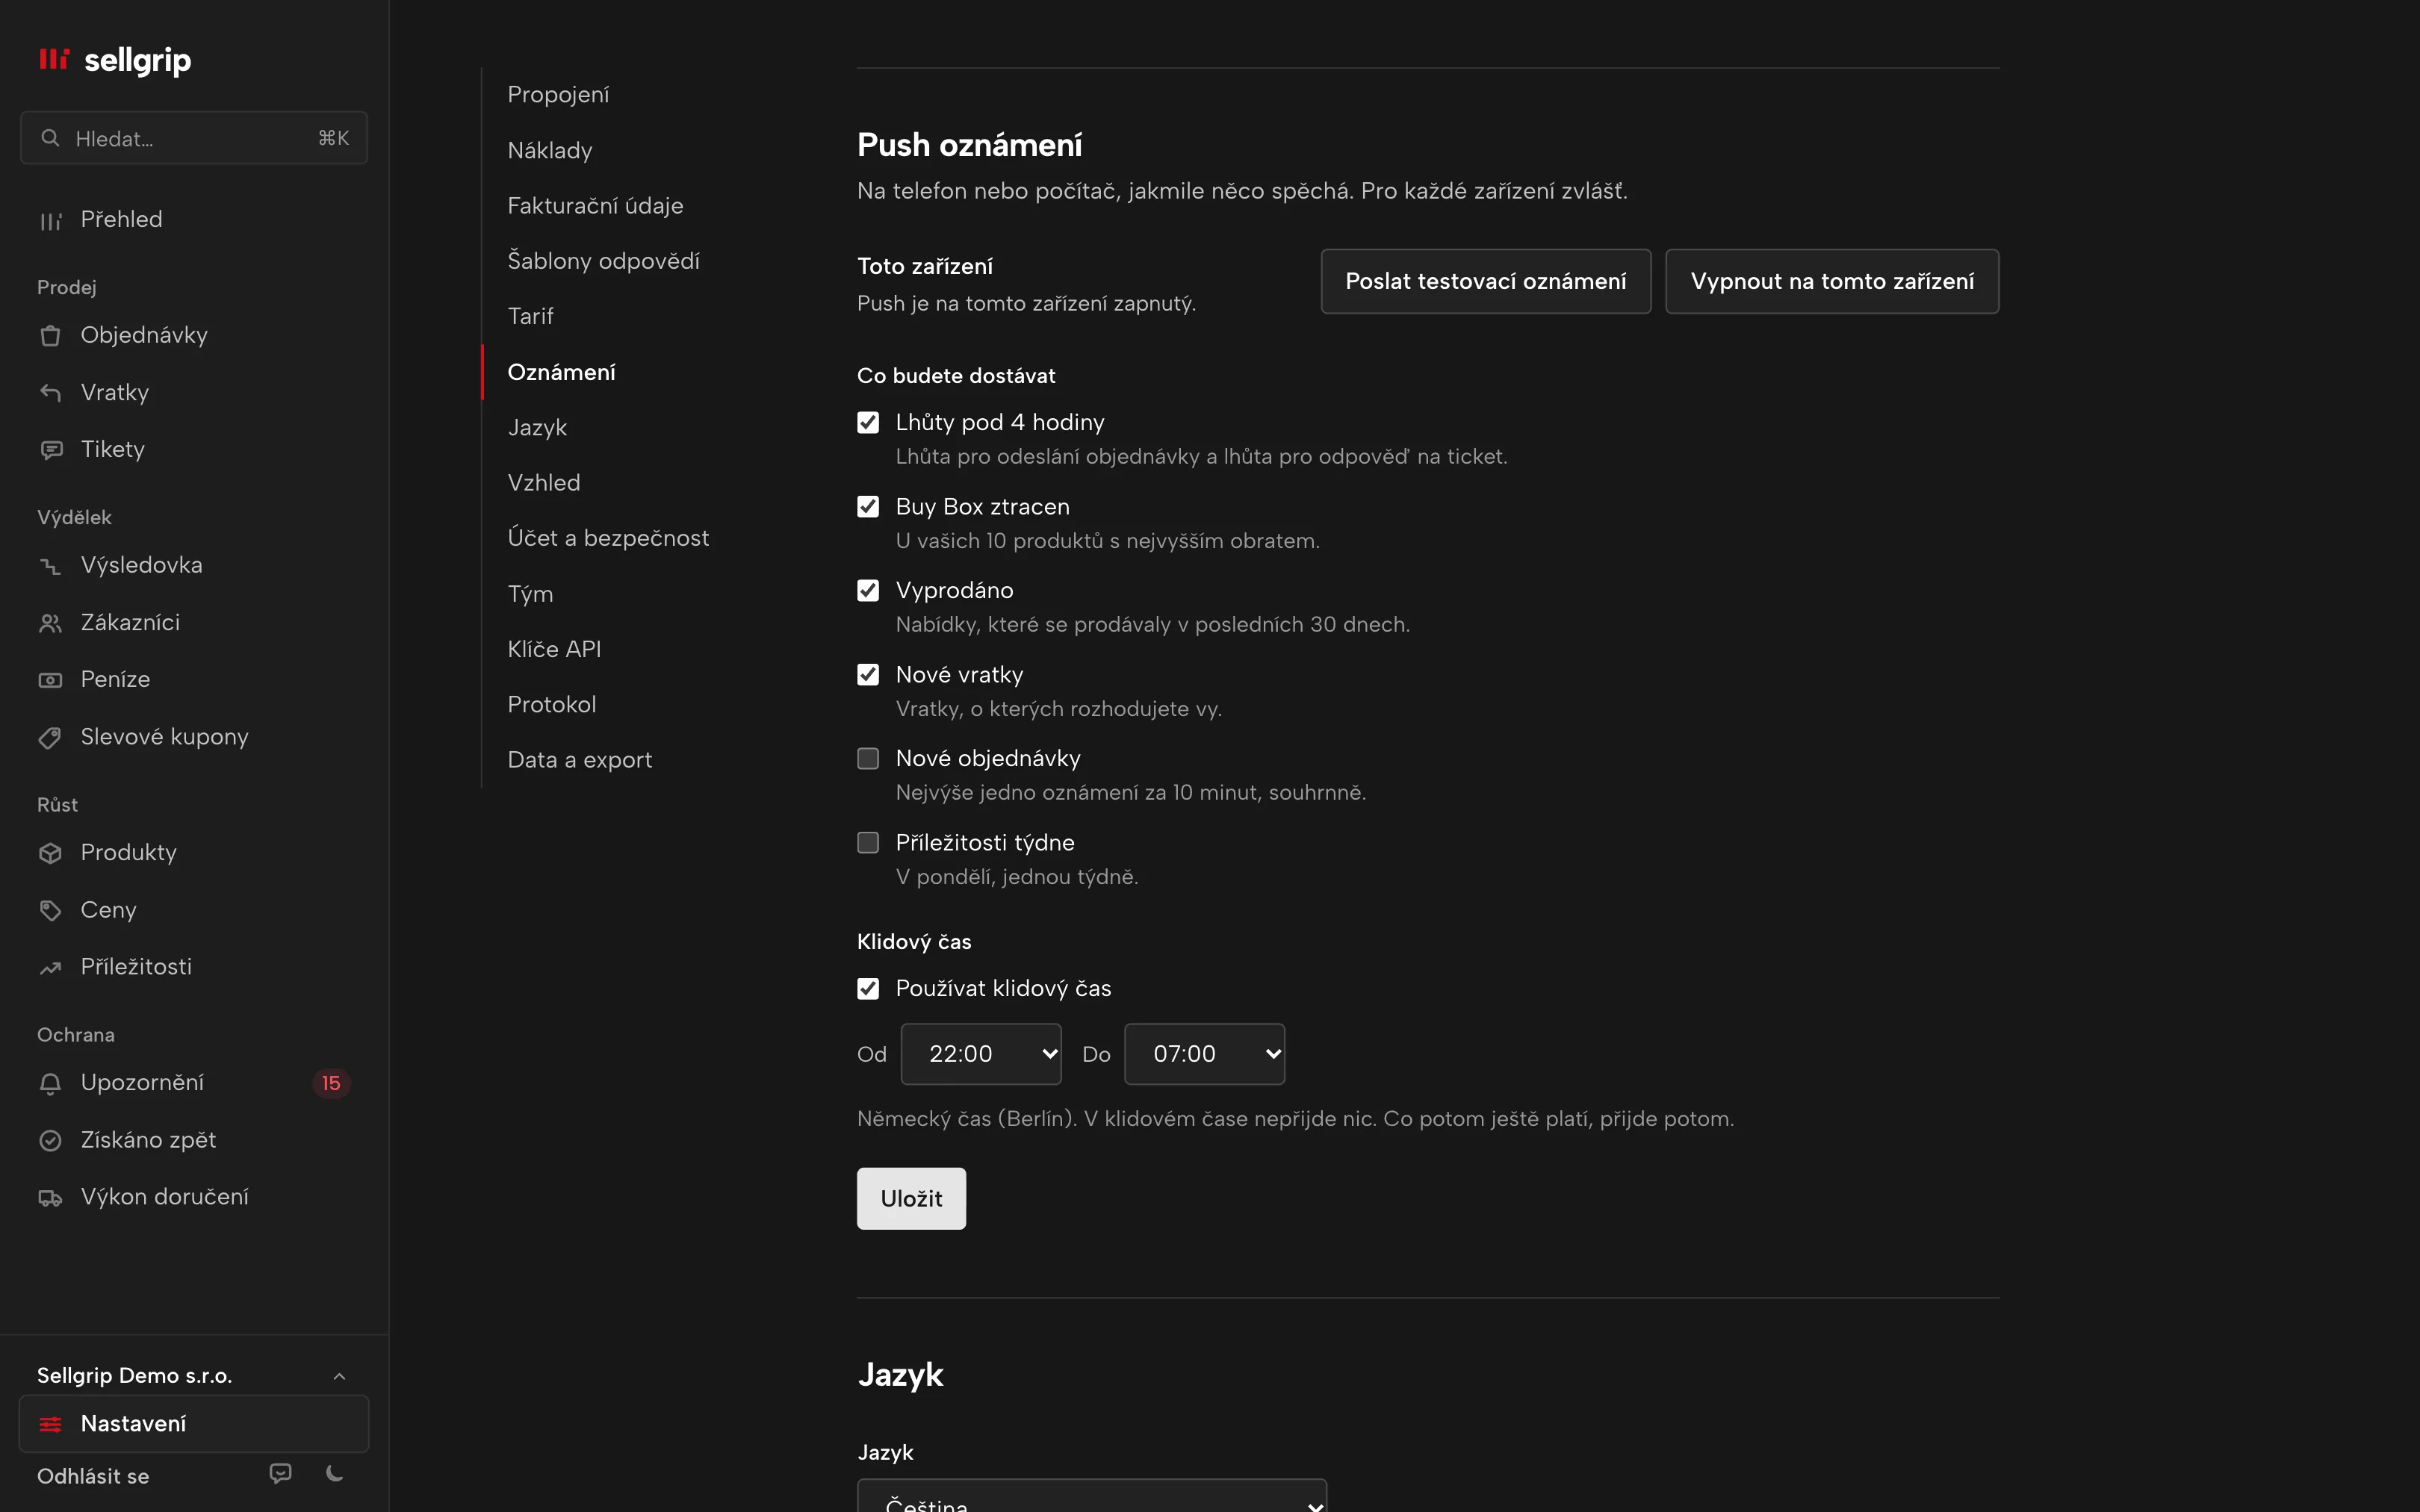This screenshot has width=2420, height=1512.
Task: Enable the Příležitosti týdne checkbox
Action: pos(868,843)
